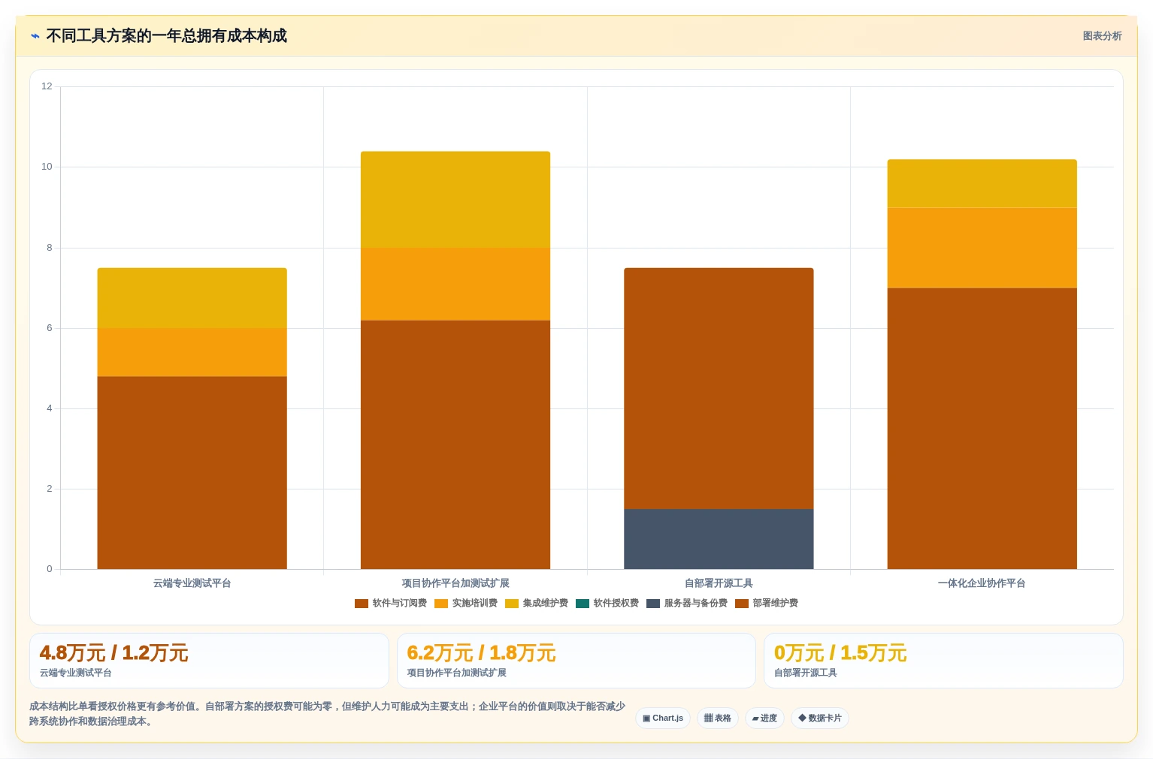Click the 0万元 / 1.5万元 data card
Viewport: 1153px width, 759px height.
click(x=943, y=661)
